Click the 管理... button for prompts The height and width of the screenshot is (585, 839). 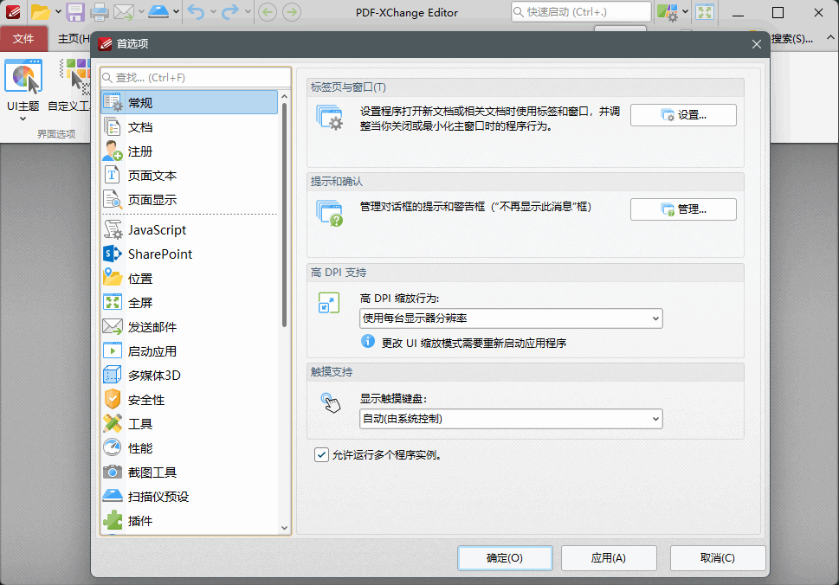[x=683, y=209]
